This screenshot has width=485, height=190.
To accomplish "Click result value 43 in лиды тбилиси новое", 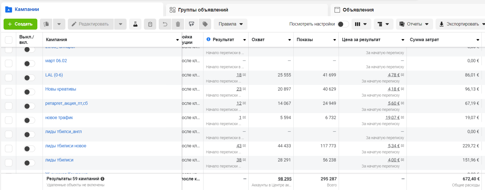I will coord(239,146).
